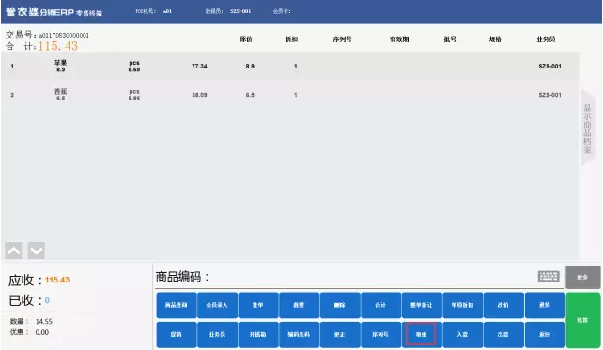Viewport: 603px width, 350px height.
Task: Click the 改价 change price button
Action: 503,305
